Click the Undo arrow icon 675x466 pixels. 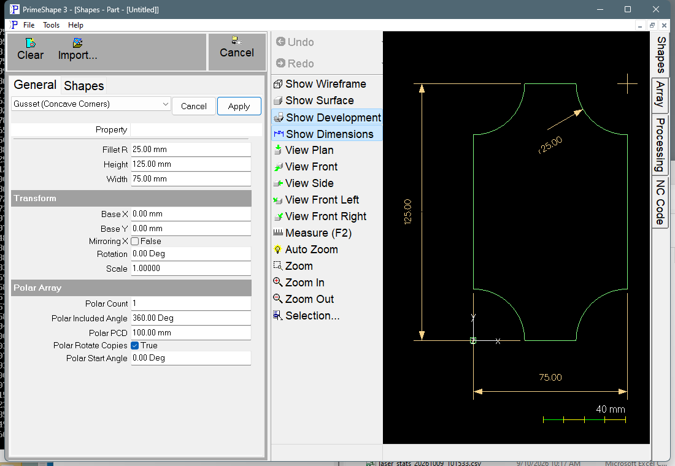(280, 42)
